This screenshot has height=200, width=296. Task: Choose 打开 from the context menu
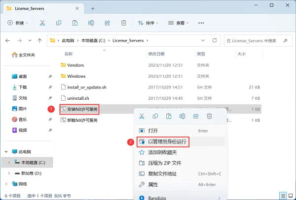click(x=180, y=131)
